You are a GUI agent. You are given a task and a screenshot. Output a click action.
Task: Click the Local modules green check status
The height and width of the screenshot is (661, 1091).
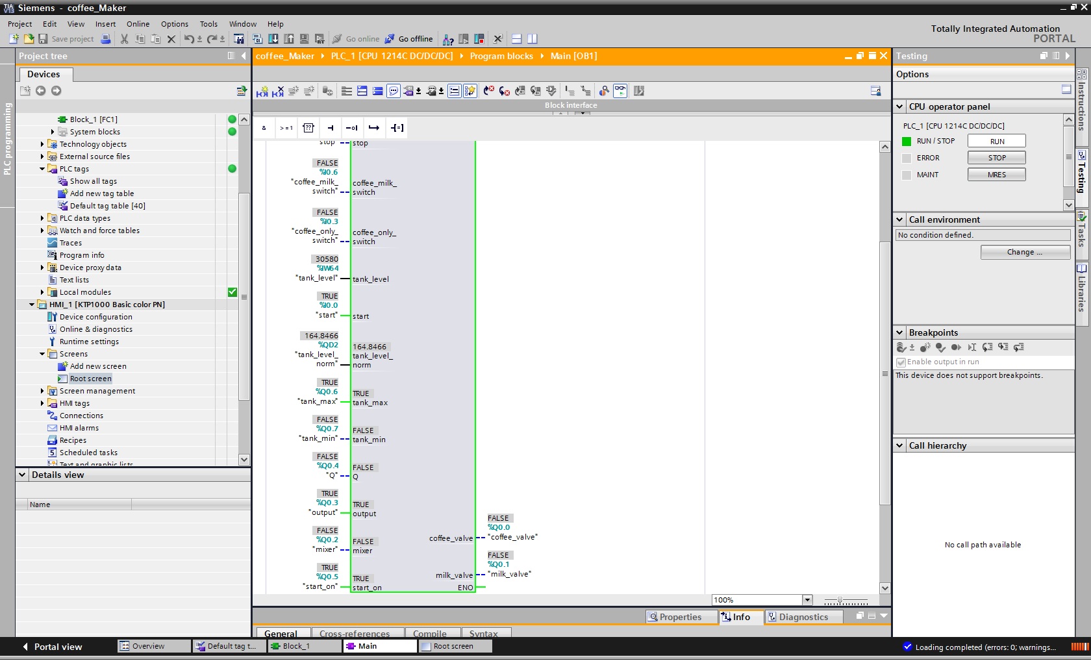click(x=232, y=292)
